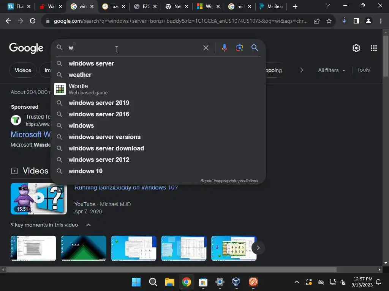
Task: Focus the Google search input field
Action: (x=134, y=48)
